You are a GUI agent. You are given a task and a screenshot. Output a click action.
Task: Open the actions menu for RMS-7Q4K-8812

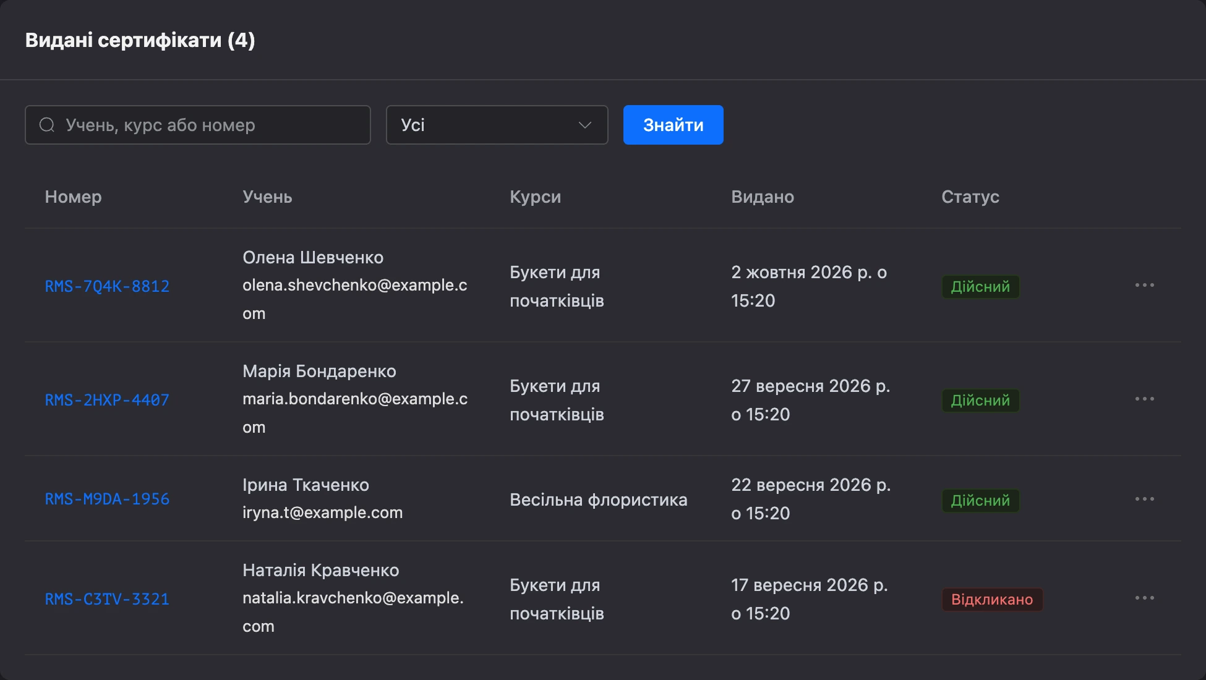(1144, 285)
